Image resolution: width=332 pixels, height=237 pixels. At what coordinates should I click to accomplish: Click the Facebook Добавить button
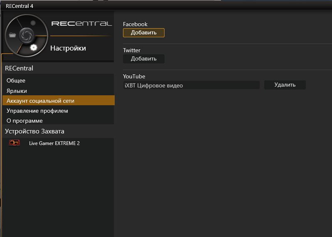point(143,33)
